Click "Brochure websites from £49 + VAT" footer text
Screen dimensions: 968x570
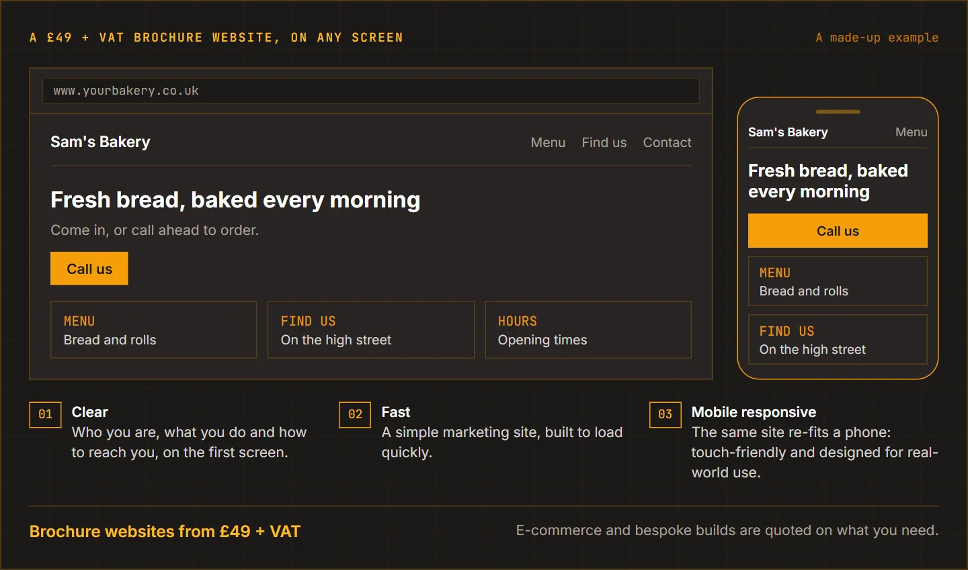click(x=165, y=532)
